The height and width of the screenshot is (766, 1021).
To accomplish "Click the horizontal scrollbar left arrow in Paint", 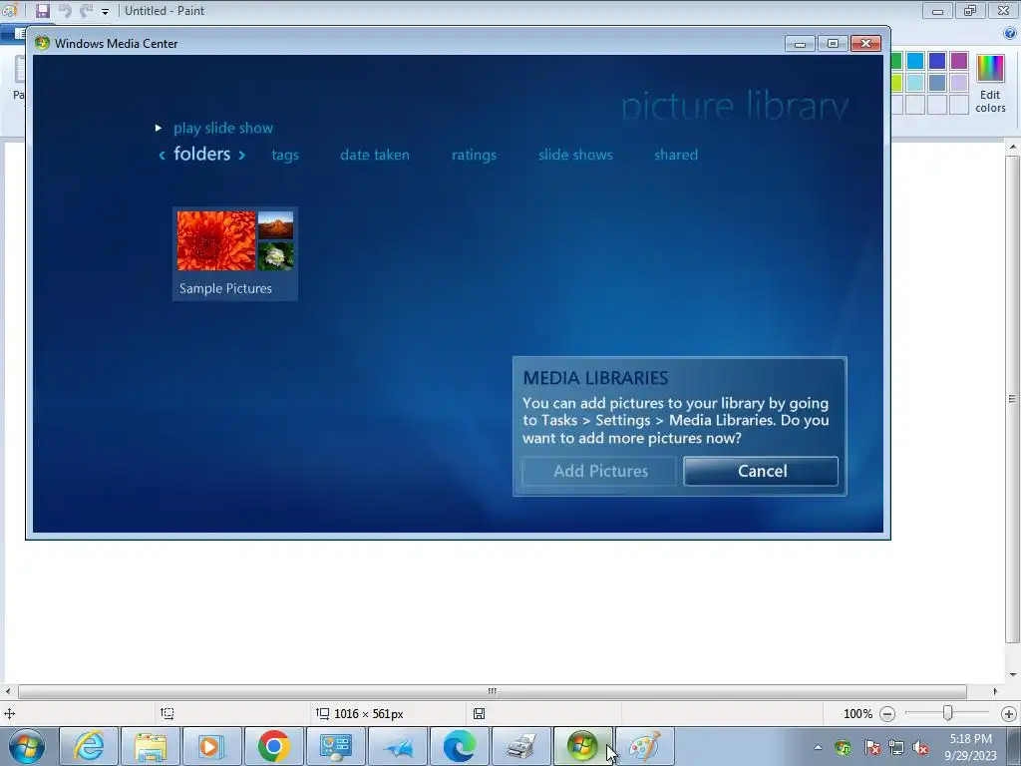I will click(7, 691).
